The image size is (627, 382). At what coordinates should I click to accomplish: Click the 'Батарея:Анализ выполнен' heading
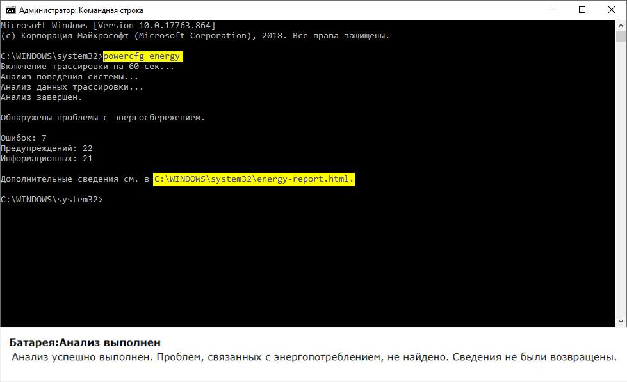coord(85,342)
